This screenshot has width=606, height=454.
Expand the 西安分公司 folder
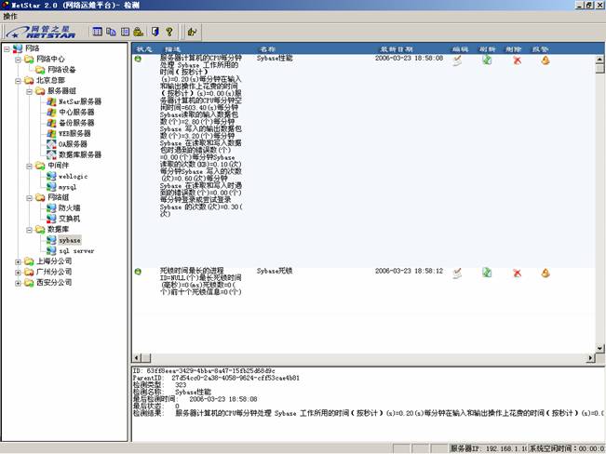click(x=18, y=283)
